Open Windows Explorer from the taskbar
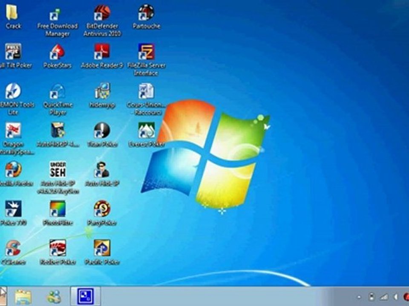Screen dimensions: 409x306 23,297
